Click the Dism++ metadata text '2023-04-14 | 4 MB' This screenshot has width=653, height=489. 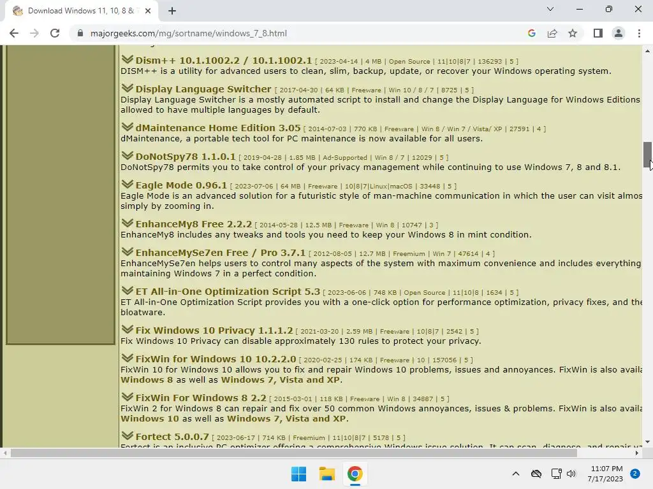tap(350, 62)
